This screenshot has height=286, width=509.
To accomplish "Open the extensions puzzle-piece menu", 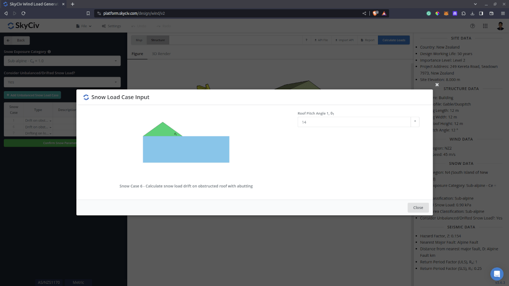I will click(x=464, y=13).
